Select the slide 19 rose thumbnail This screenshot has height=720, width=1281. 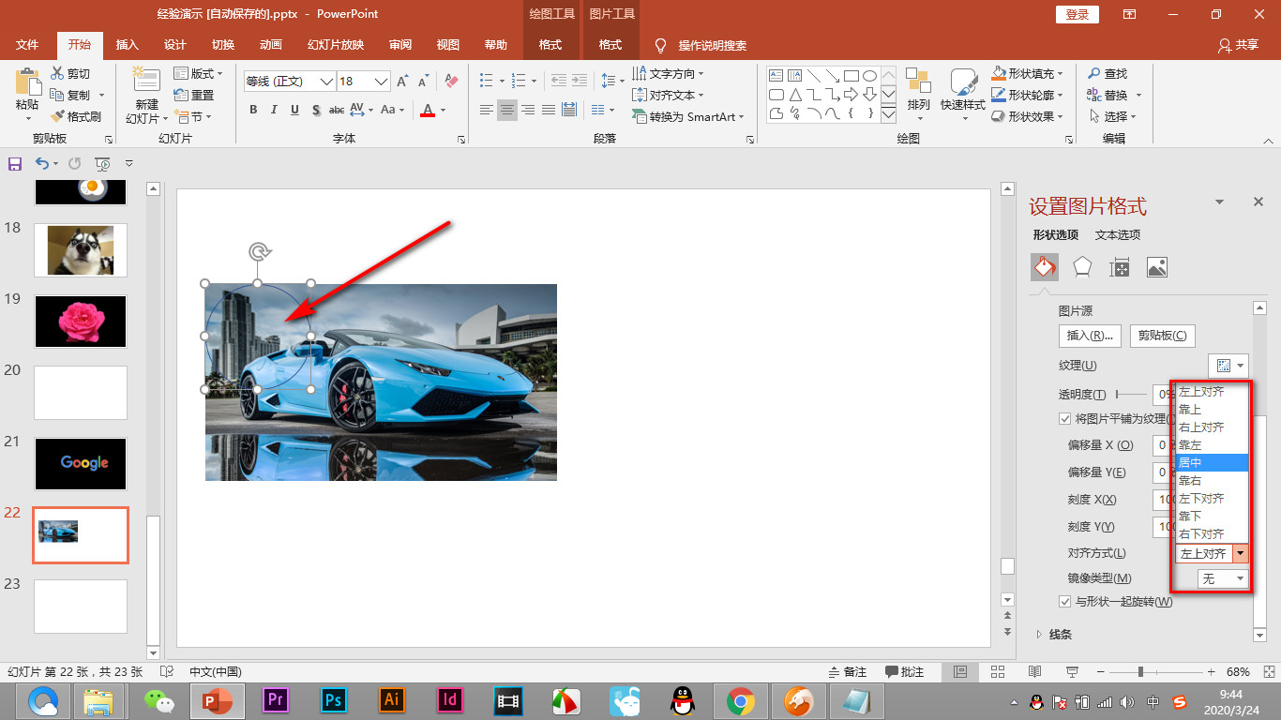(81, 321)
